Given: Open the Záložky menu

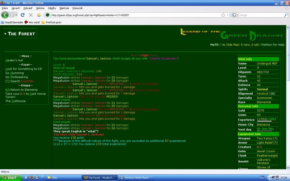Looking at the screenshot, I should point(52,8).
